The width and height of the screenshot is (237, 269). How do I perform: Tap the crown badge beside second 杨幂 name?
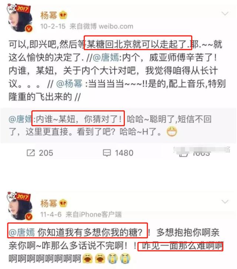pyautogui.click(x=63, y=203)
